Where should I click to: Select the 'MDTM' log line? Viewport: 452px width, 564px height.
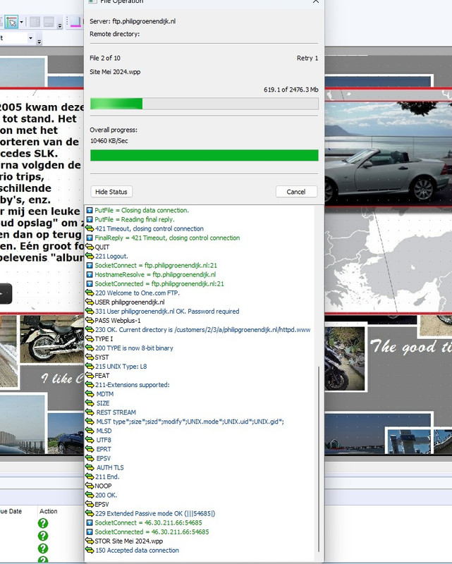tap(105, 394)
